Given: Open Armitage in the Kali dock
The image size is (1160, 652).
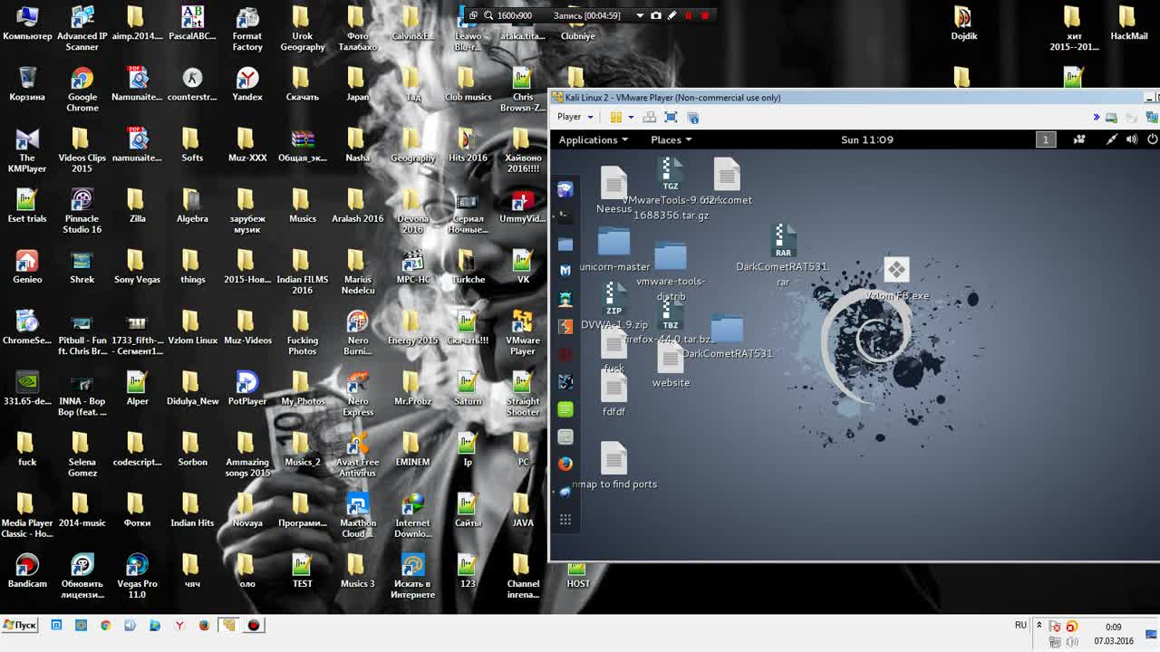Looking at the screenshot, I should pos(565,299).
